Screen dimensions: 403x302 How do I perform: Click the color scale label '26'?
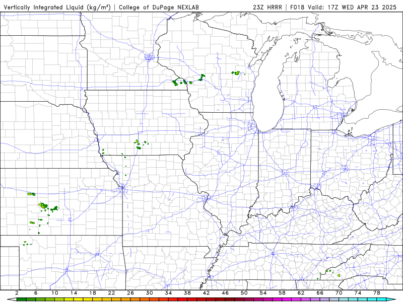pos(130,293)
